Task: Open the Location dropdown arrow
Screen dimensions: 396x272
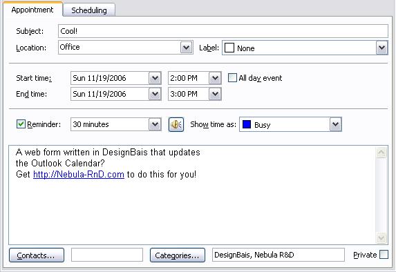Action: [187, 47]
